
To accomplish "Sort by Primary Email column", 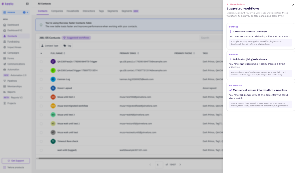I will 129,53.
